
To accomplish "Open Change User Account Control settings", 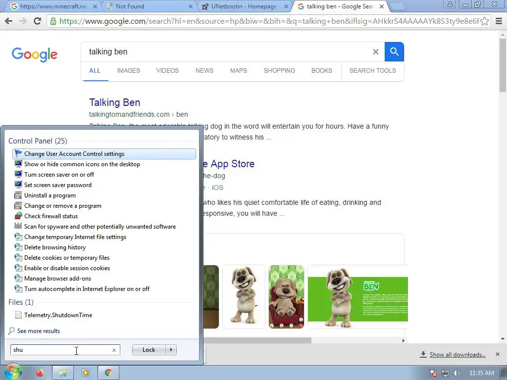I will pyautogui.click(x=104, y=154).
